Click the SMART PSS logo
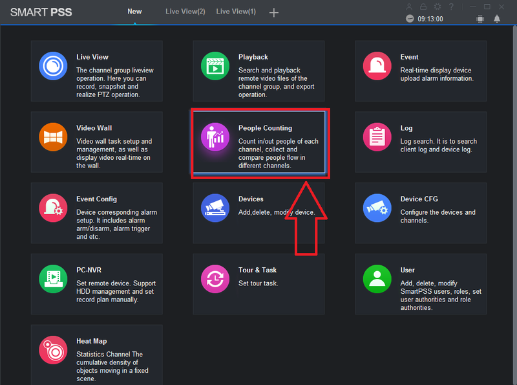Viewport: 517px width, 385px height. tap(41, 12)
